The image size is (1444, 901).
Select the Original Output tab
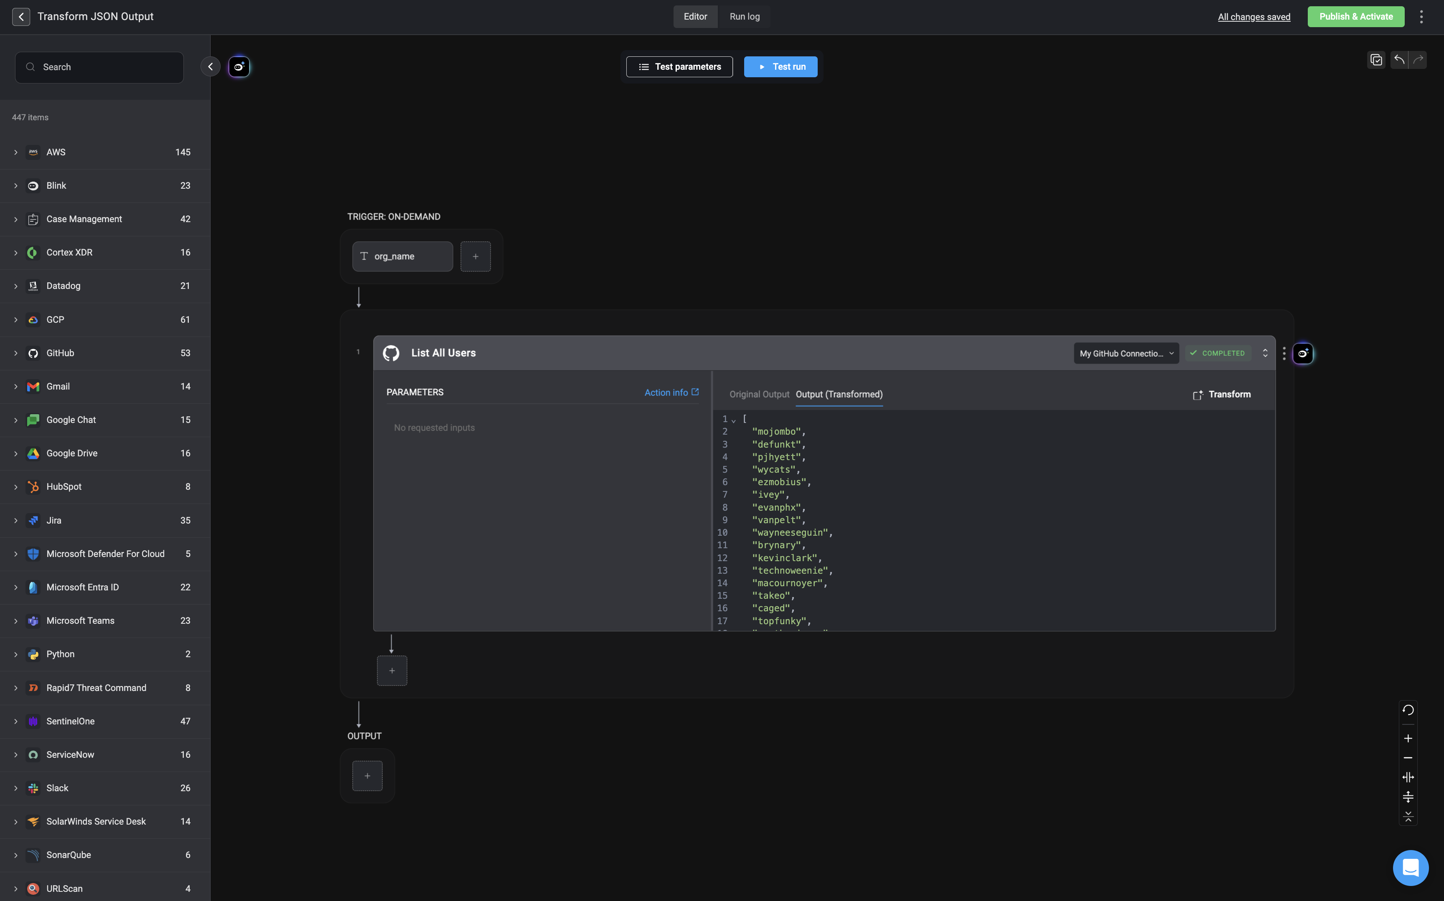point(759,395)
